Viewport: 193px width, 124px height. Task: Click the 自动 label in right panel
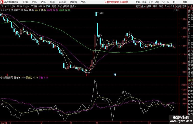click(190, 80)
